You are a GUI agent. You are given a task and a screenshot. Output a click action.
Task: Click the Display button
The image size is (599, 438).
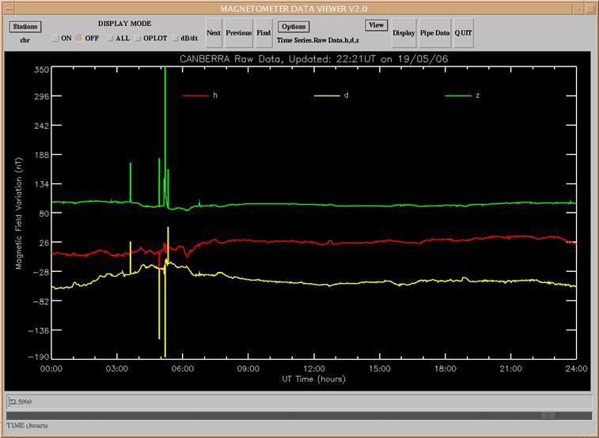(x=404, y=33)
